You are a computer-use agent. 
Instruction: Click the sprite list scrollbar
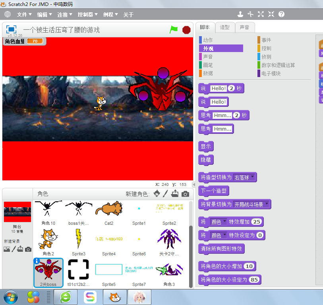191,257
